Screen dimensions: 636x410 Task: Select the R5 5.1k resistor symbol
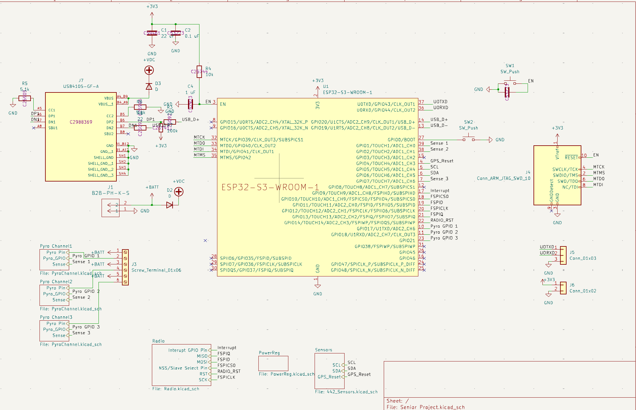click(25, 98)
